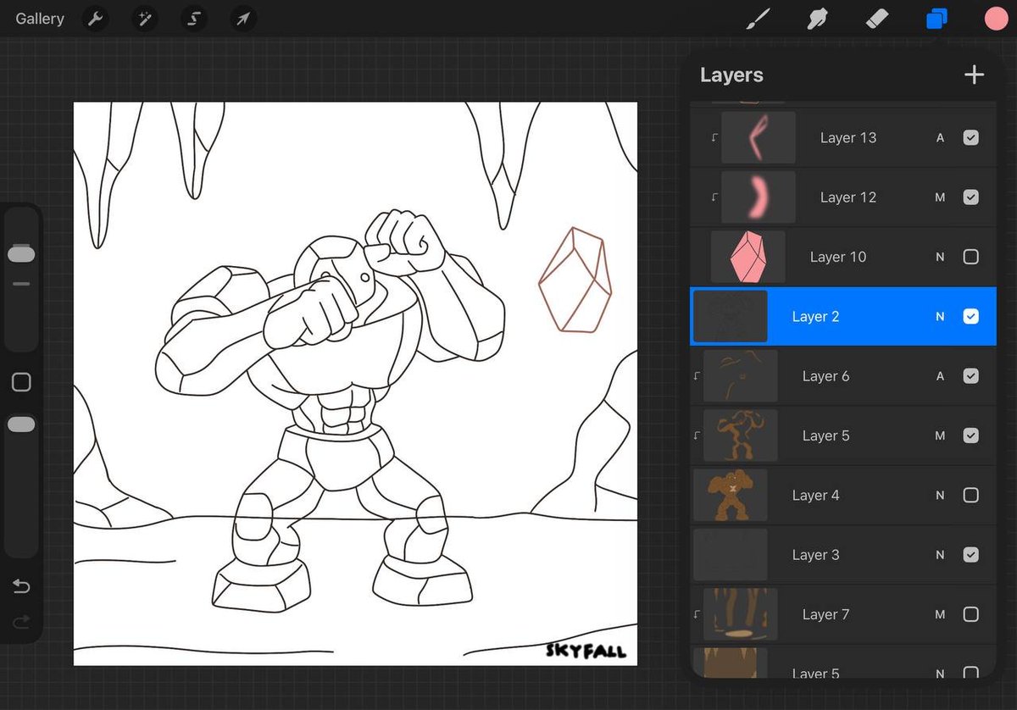Tap Layer 2 line art thumbnail
Viewport: 1017px width, 710px height.
pos(730,316)
